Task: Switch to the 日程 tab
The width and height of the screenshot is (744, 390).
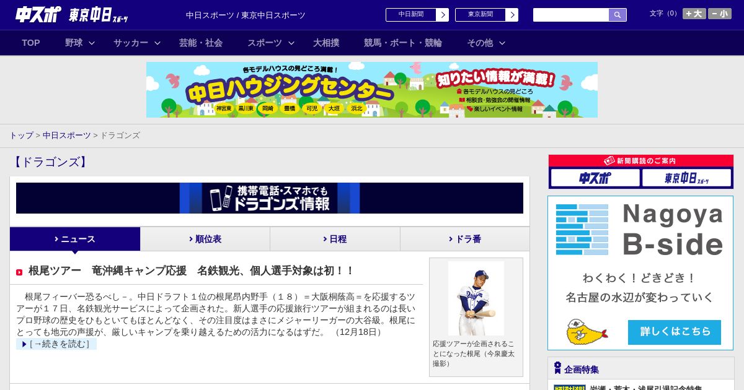Action: [x=335, y=239]
